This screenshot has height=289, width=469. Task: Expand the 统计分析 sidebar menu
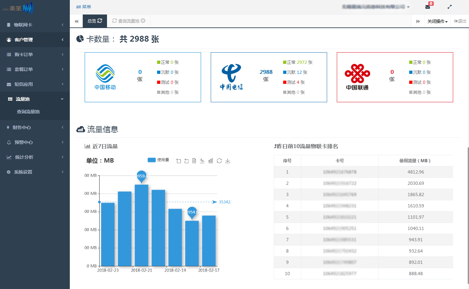coord(35,157)
